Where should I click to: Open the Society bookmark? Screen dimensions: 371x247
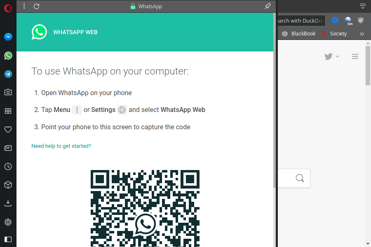tap(334, 34)
